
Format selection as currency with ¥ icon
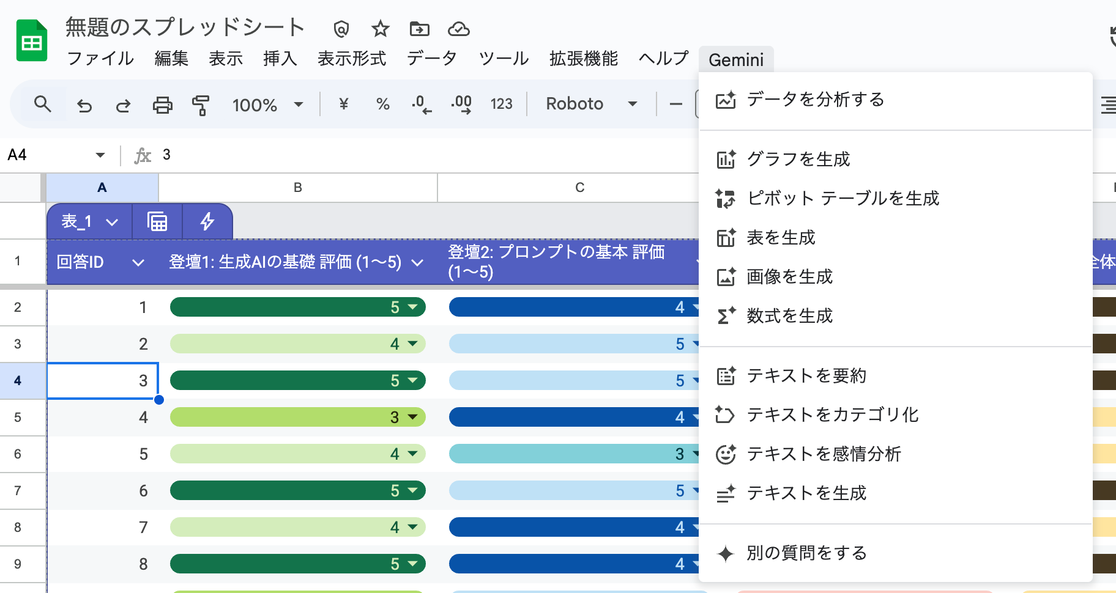point(343,104)
